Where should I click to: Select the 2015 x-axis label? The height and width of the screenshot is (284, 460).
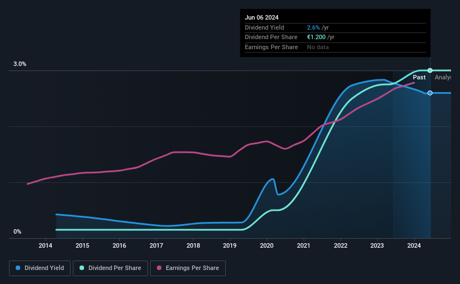coord(82,245)
